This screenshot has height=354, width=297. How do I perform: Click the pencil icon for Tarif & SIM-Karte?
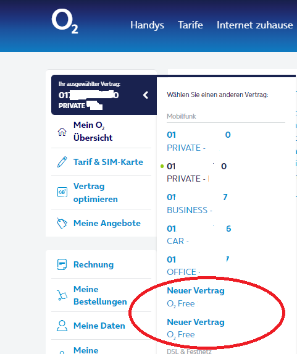62,162
